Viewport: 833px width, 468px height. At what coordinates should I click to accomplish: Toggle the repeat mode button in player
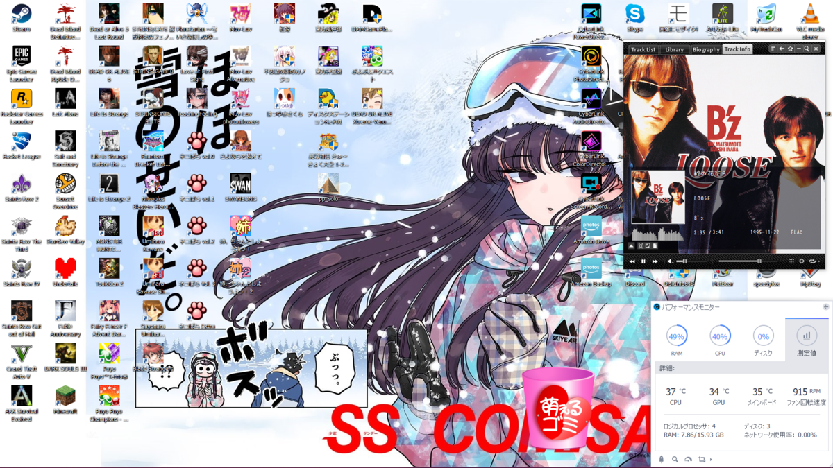[x=813, y=261]
